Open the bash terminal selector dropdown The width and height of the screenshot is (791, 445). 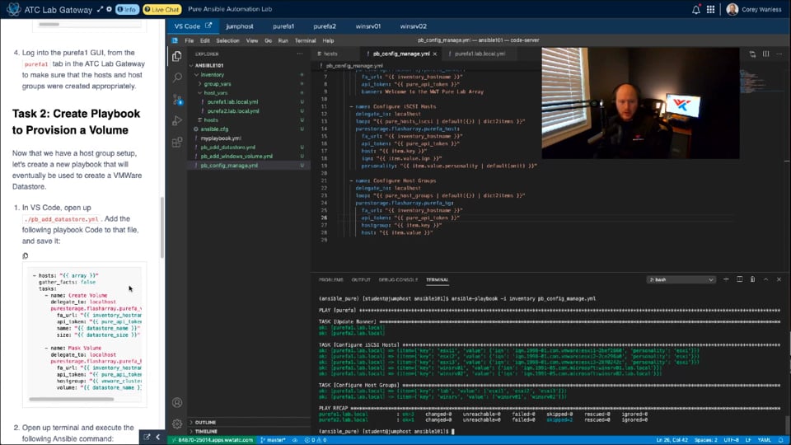point(681,279)
